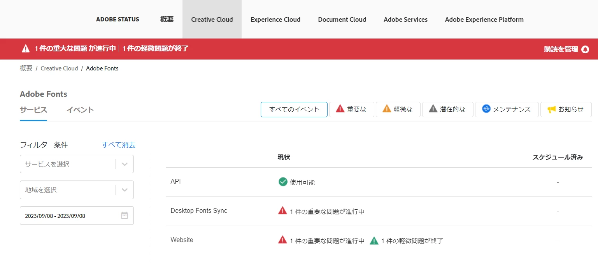Click the calendar icon in date range field
Viewport: 598px width, 263px height.
point(125,216)
